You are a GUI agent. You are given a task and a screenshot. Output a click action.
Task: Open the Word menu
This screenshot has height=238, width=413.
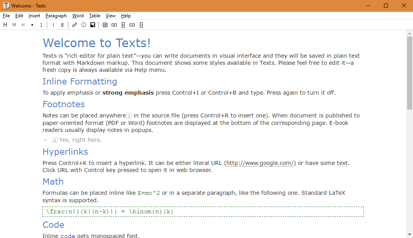point(78,16)
